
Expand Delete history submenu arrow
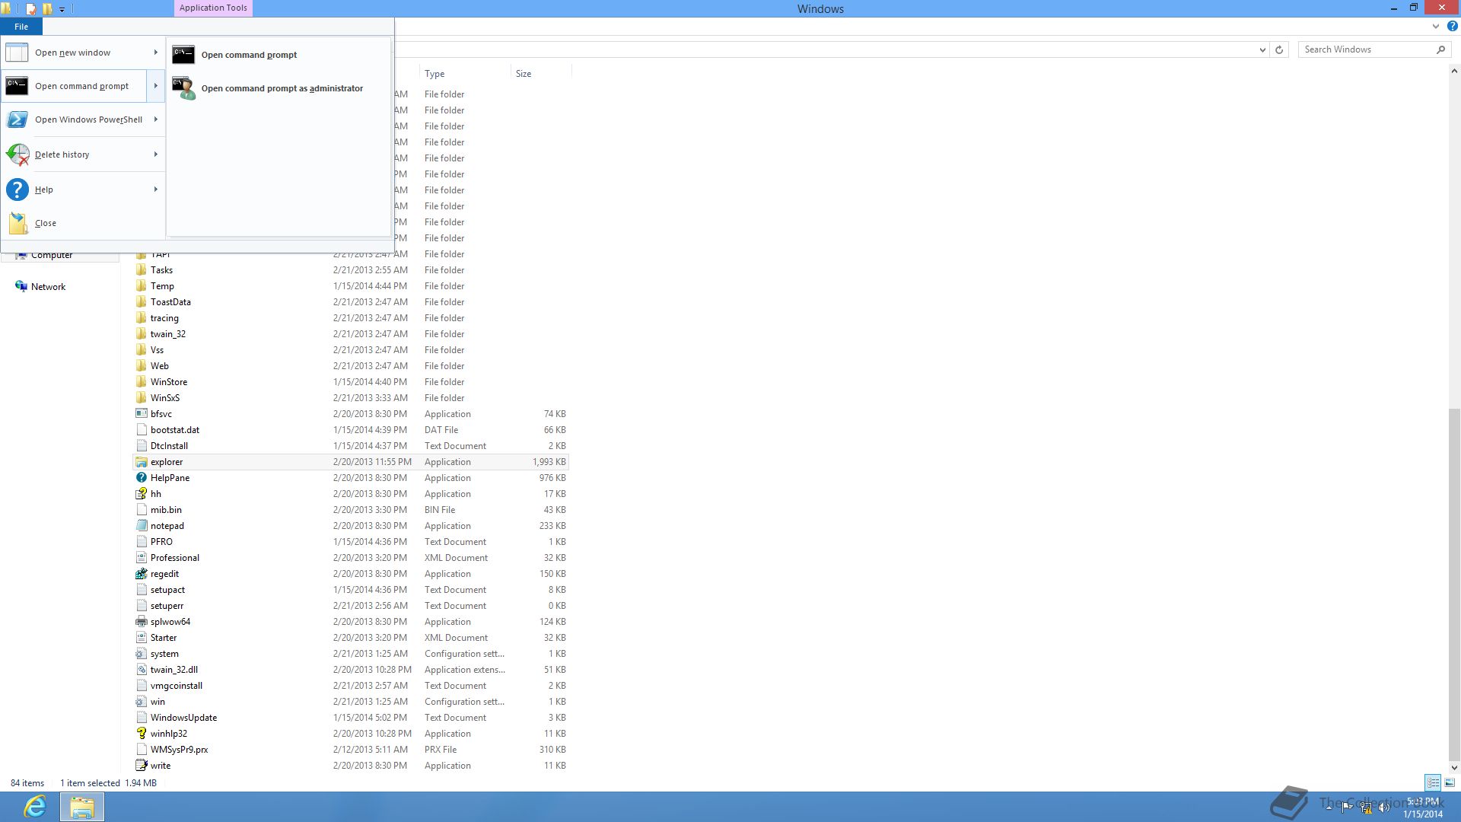156,155
